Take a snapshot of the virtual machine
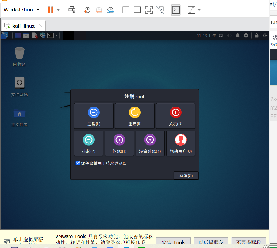 [87, 10]
